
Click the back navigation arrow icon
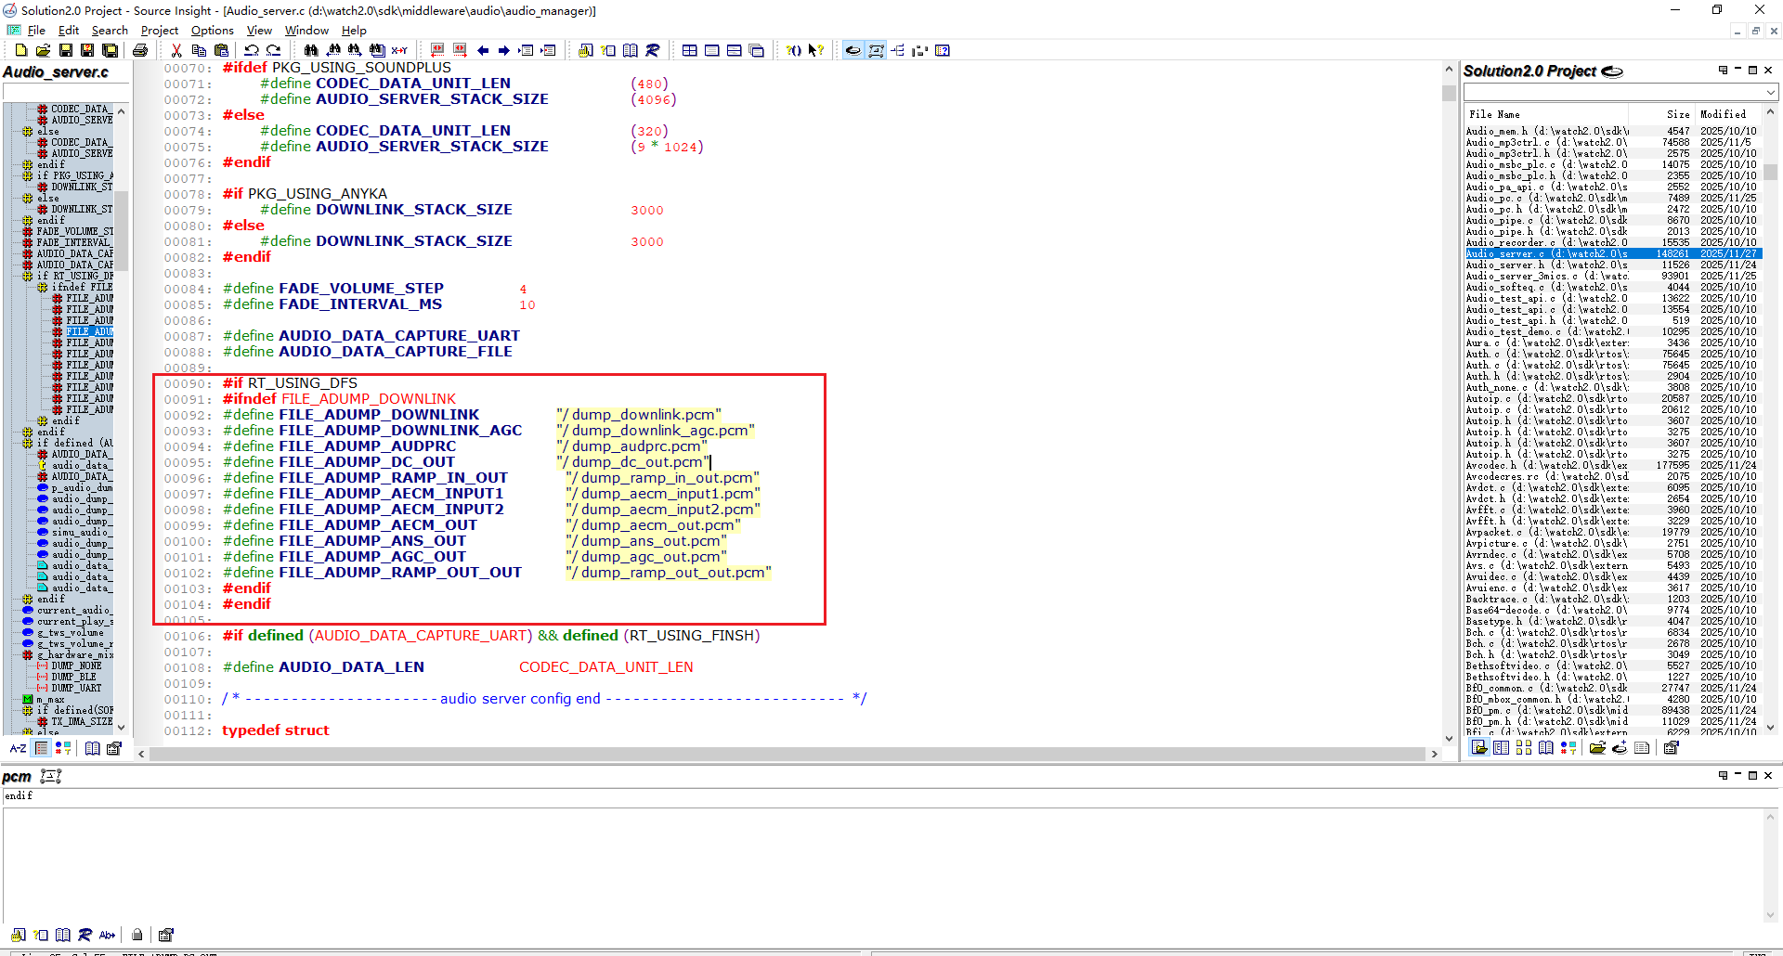click(484, 50)
